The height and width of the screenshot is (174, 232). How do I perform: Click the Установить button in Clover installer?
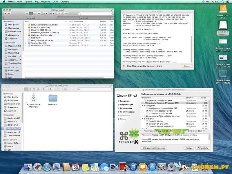click(202, 148)
